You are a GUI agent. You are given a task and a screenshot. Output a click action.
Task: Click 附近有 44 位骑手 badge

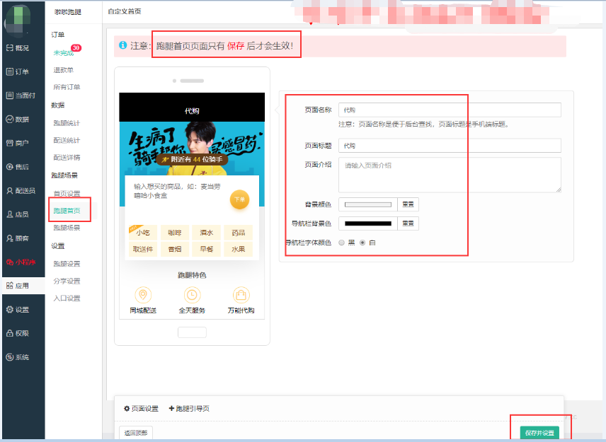192,159
